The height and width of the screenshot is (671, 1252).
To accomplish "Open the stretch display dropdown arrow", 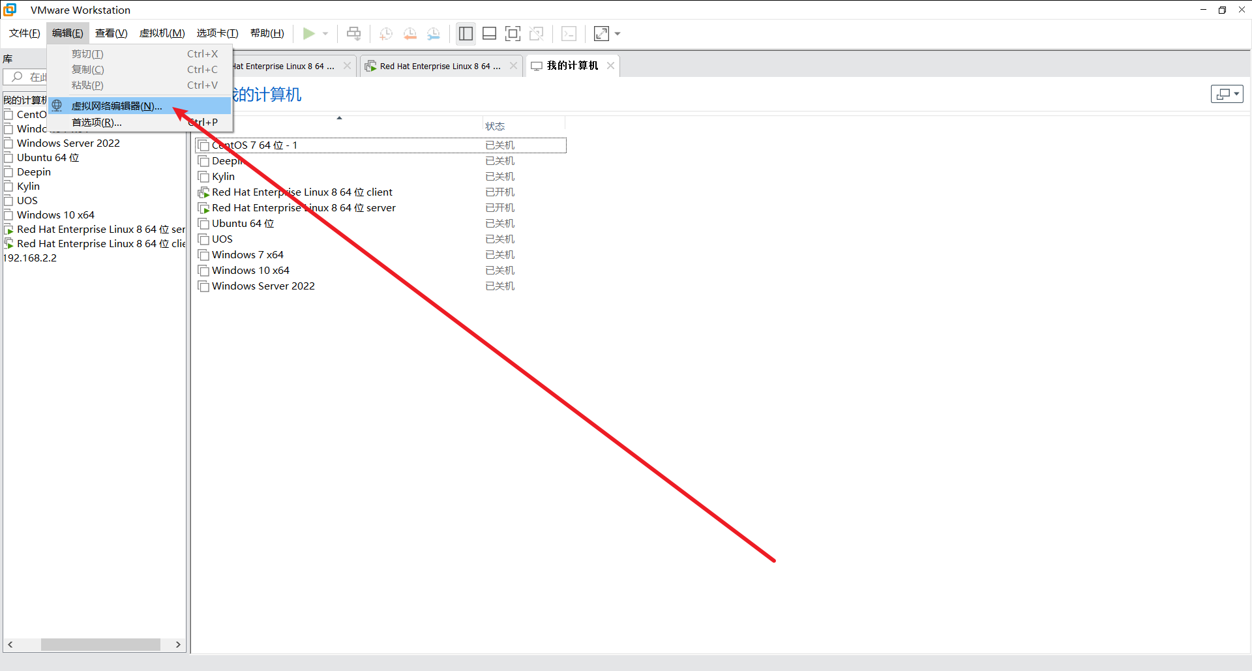I will click(x=618, y=33).
